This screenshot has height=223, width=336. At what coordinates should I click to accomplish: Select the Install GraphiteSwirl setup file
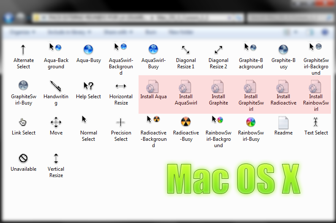click(x=251, y=96)
